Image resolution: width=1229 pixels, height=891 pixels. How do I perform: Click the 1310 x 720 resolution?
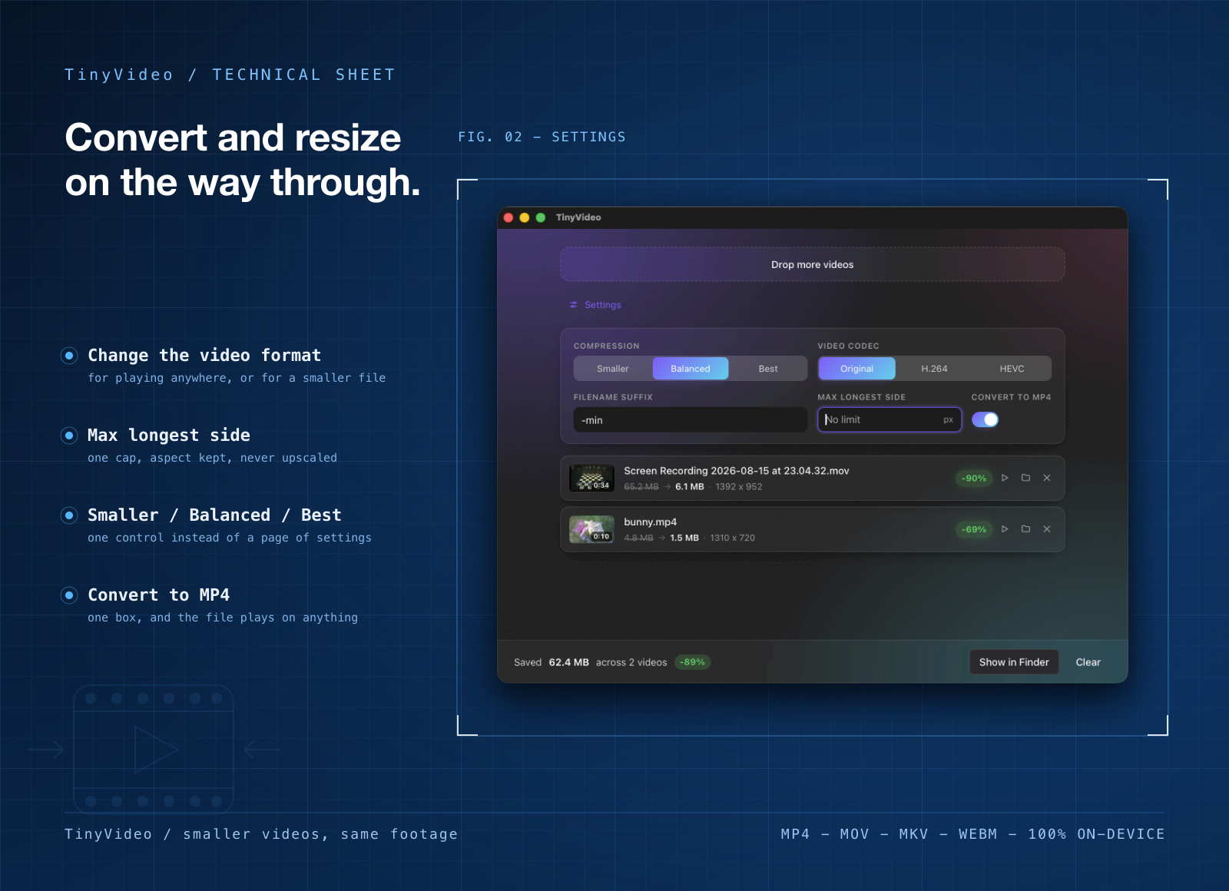coord(733,538)
